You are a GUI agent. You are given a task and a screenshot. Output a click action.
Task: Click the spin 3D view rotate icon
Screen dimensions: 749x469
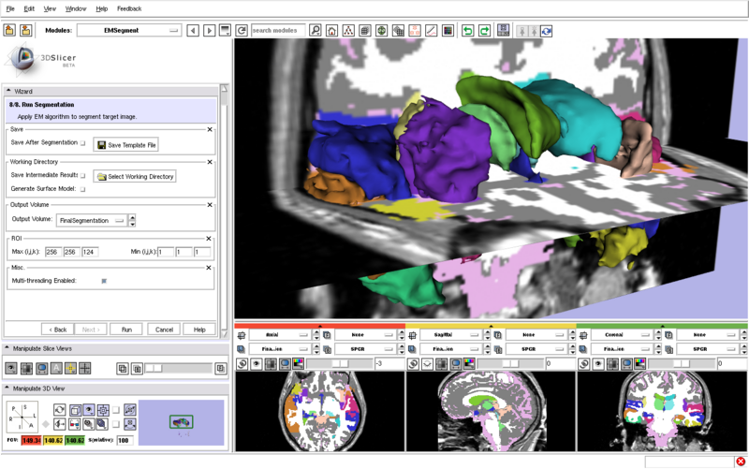(60, 409)
